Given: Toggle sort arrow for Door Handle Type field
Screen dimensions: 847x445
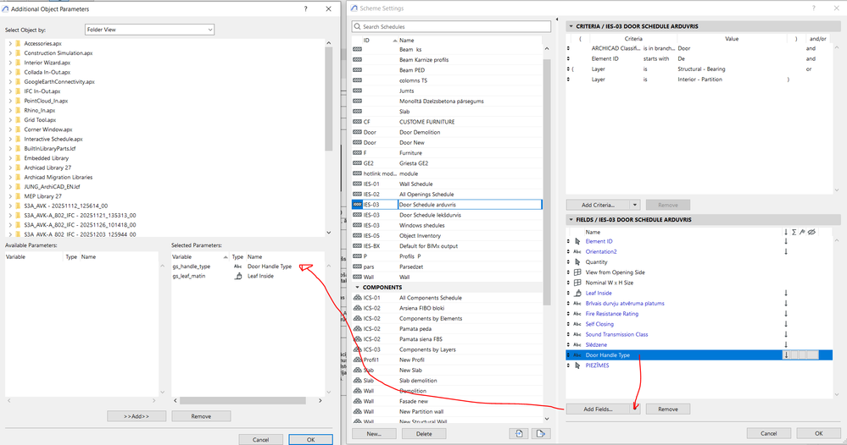Looking at the screenshot, I should tap(786, 355).
